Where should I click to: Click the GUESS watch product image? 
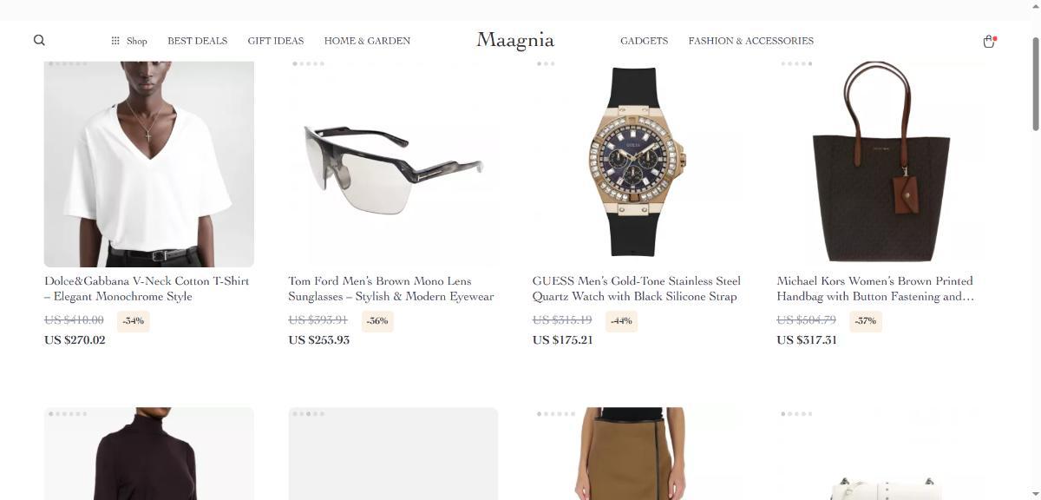[x=638, y=162]
